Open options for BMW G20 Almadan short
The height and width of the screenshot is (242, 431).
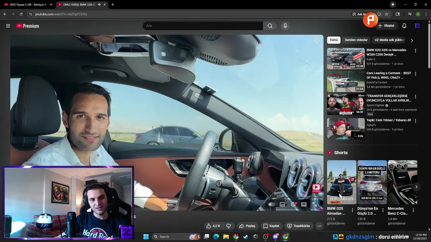[352, 210]
